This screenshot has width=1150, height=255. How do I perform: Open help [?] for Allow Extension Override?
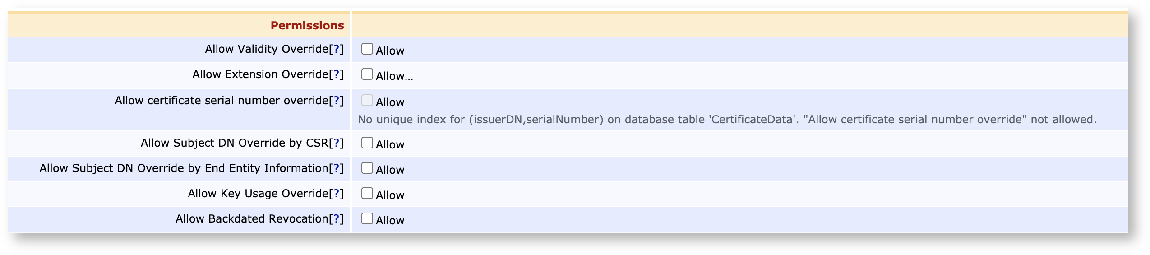click(x=336, y=74)
